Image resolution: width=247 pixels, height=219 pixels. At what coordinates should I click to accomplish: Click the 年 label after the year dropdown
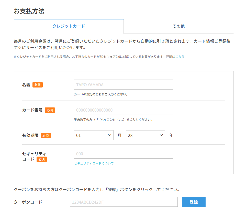pyautogui.click(x=171, y=135)
